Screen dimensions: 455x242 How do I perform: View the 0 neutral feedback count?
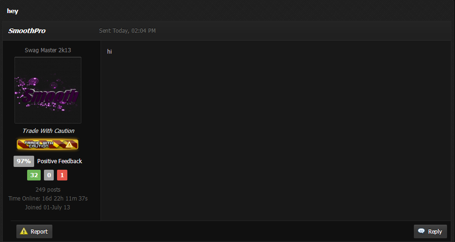[x=49, y=175]
